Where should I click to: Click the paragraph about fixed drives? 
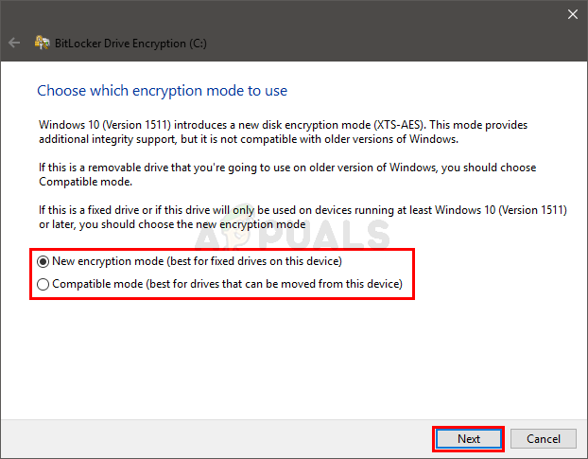point(284,217)
